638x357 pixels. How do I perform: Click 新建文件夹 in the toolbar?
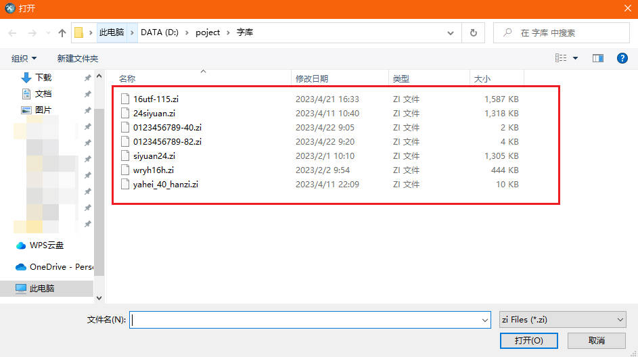pyautogui.click(x=78, y=59)
